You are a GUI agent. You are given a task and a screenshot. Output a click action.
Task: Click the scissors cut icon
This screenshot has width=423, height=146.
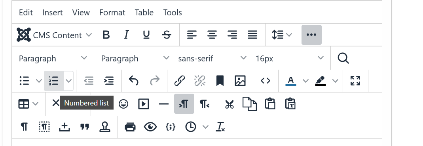tap(229, 103)
